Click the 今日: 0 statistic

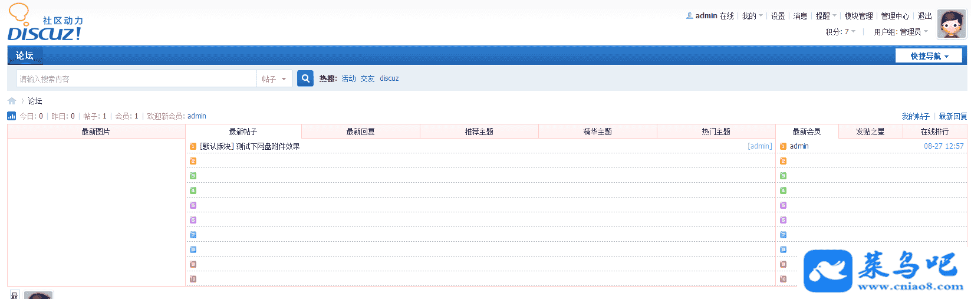pos(31,116)
